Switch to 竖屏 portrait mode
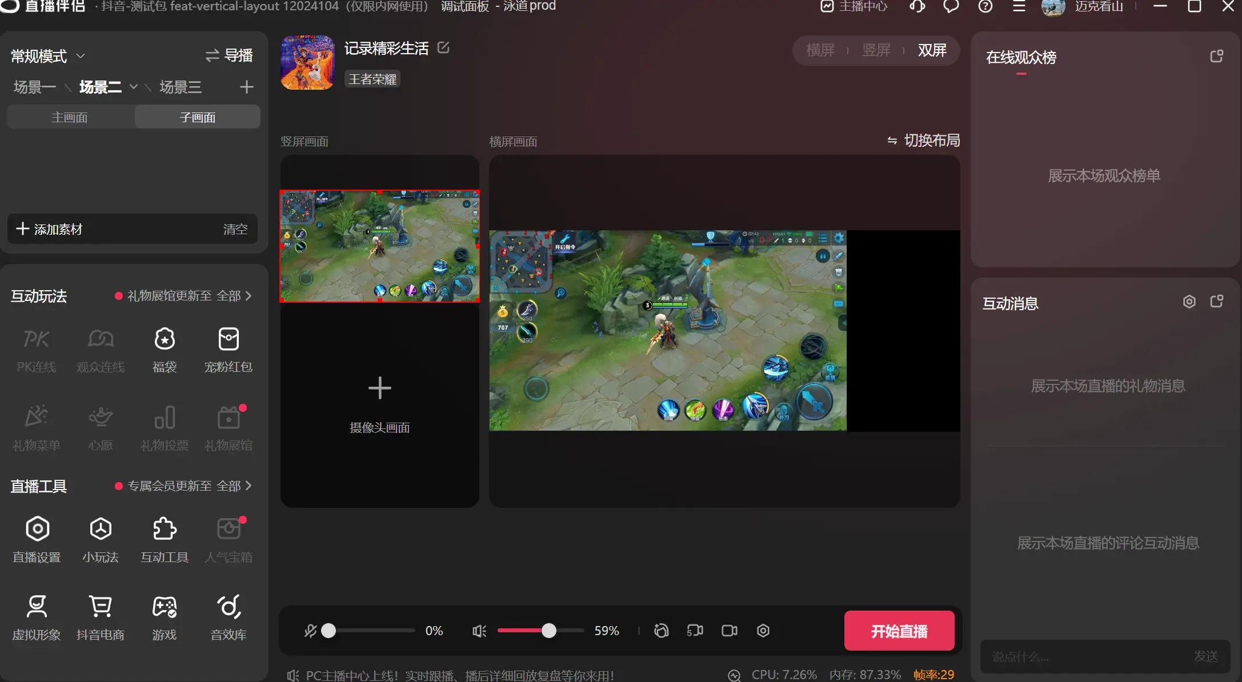The image size is (1242, 682). click(x=876, y=50)
